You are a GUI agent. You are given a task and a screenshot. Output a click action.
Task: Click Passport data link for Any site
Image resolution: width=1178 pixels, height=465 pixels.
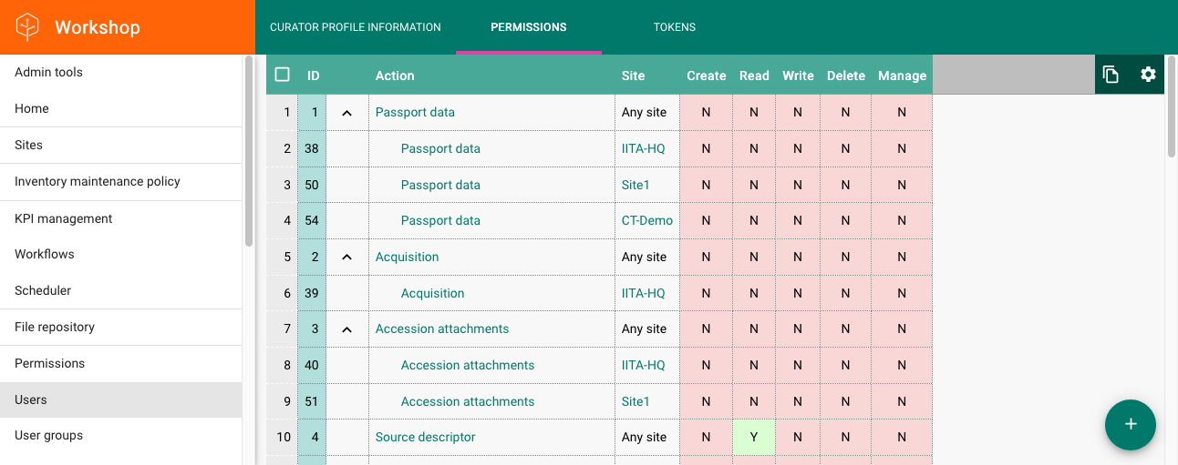pos(415,112)
